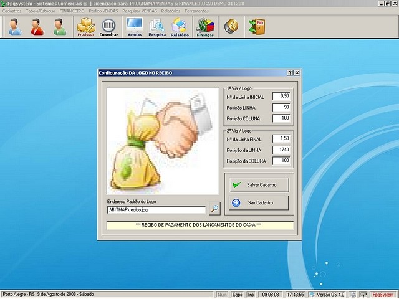
Task: Click the dialog help question mark button
Action: [290, 73]
